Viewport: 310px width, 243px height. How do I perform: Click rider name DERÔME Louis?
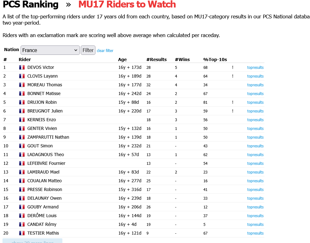[x=42, y=216]
